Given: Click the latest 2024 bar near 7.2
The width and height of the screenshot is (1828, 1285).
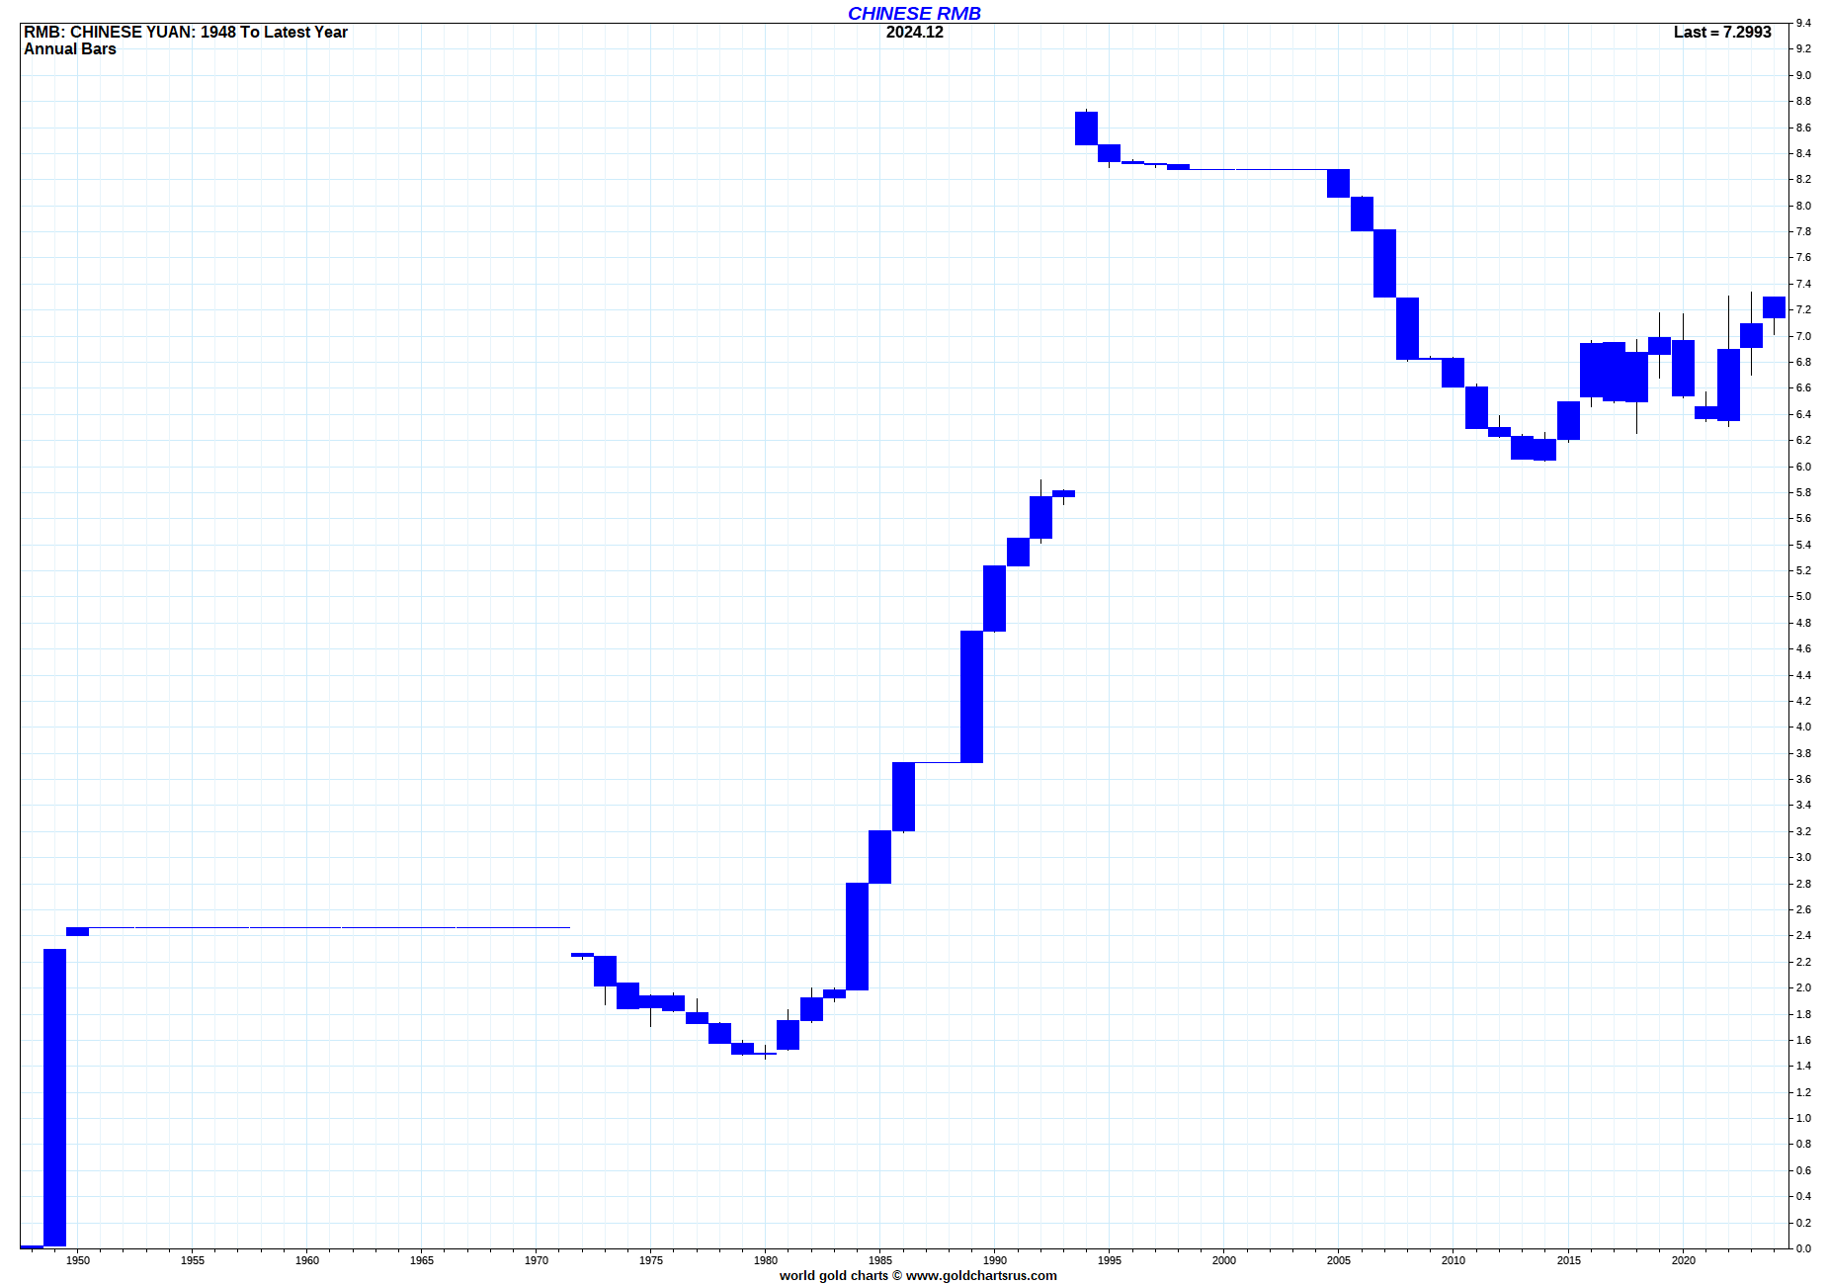Looking at the screenshot, I should coord(1774,307).
